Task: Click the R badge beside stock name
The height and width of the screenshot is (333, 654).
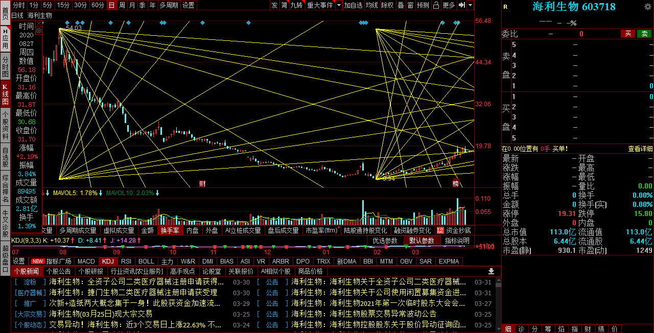Action: coord(505,7)
